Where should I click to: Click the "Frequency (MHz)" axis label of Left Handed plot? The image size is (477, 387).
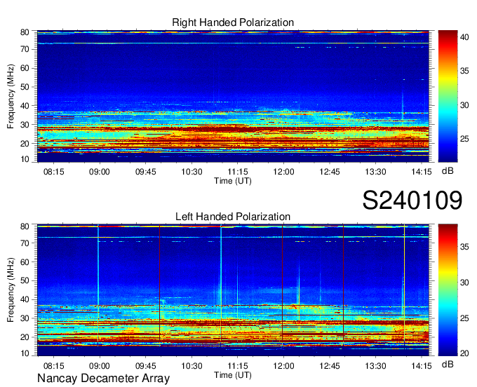(11, 290)
